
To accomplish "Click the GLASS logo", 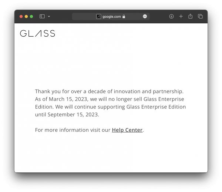I will (37, 34).
